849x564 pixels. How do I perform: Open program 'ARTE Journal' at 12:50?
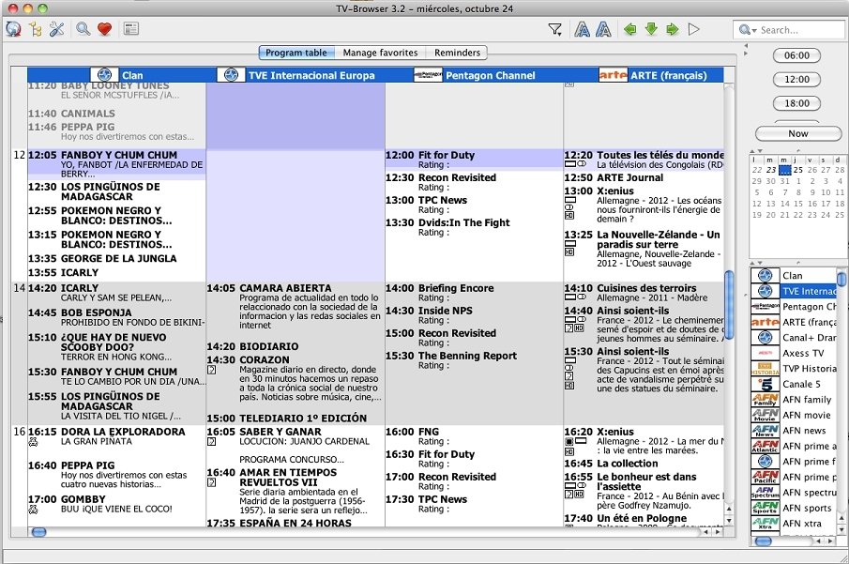[644, 177]
